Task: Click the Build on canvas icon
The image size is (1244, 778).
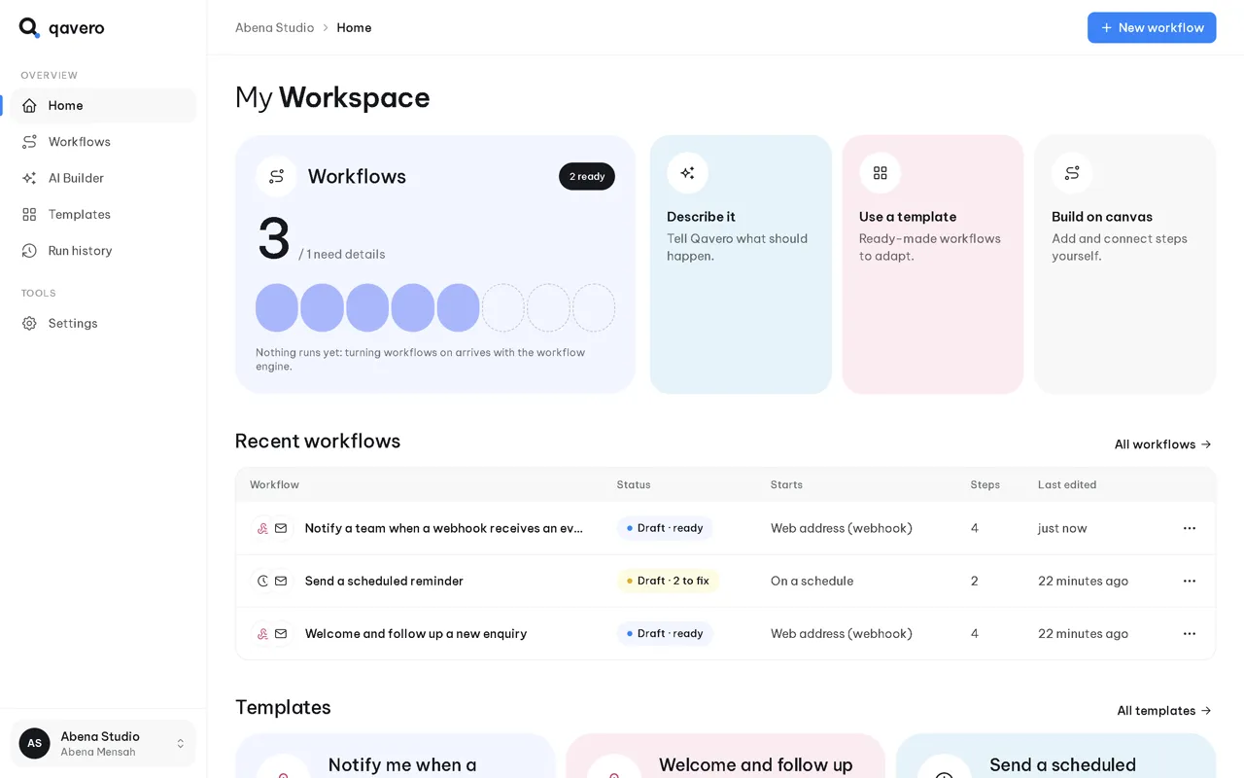Action: click(x=1072, y=173)
